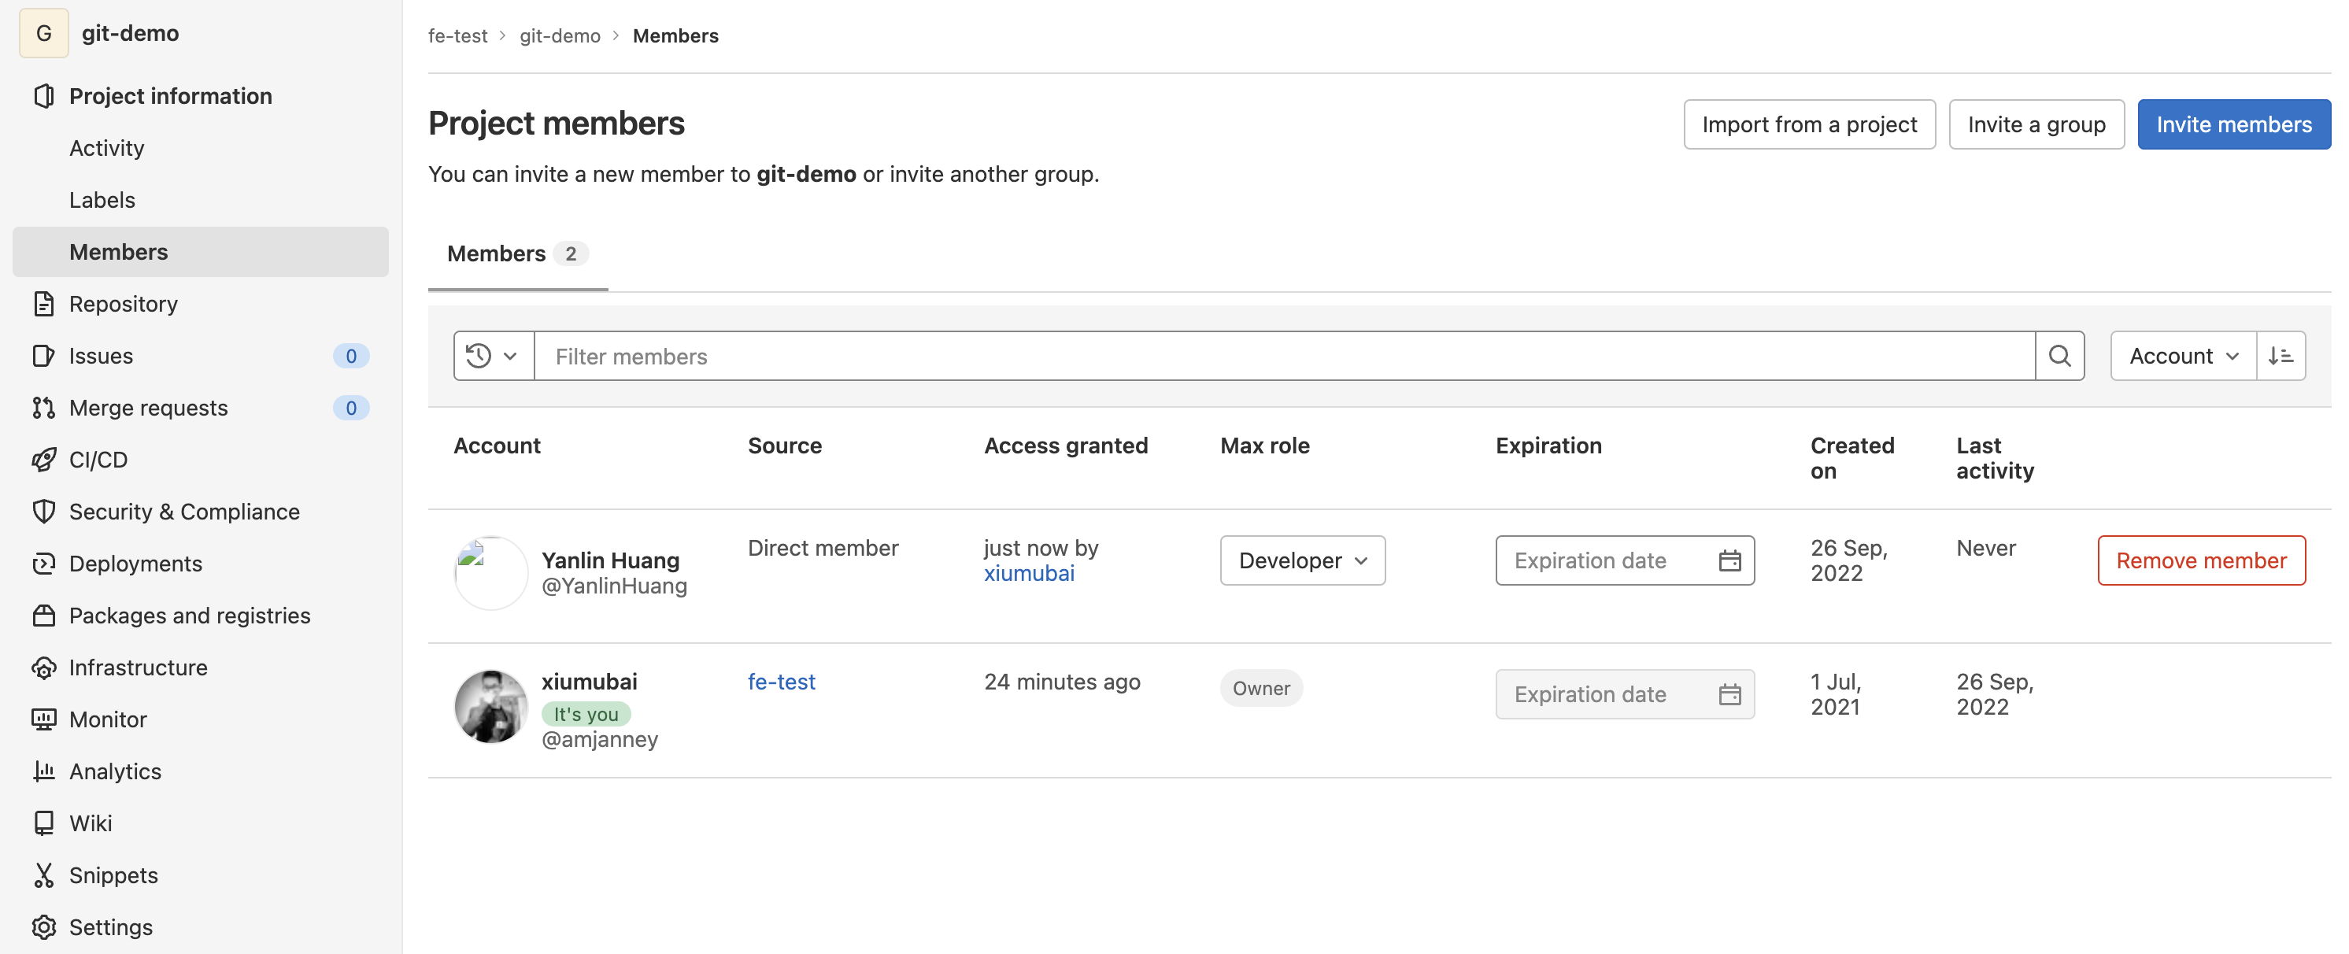The width and height of the screenshot is (2349, 954).
Task: Click the Merge requests icon
Action: point(43,408)
